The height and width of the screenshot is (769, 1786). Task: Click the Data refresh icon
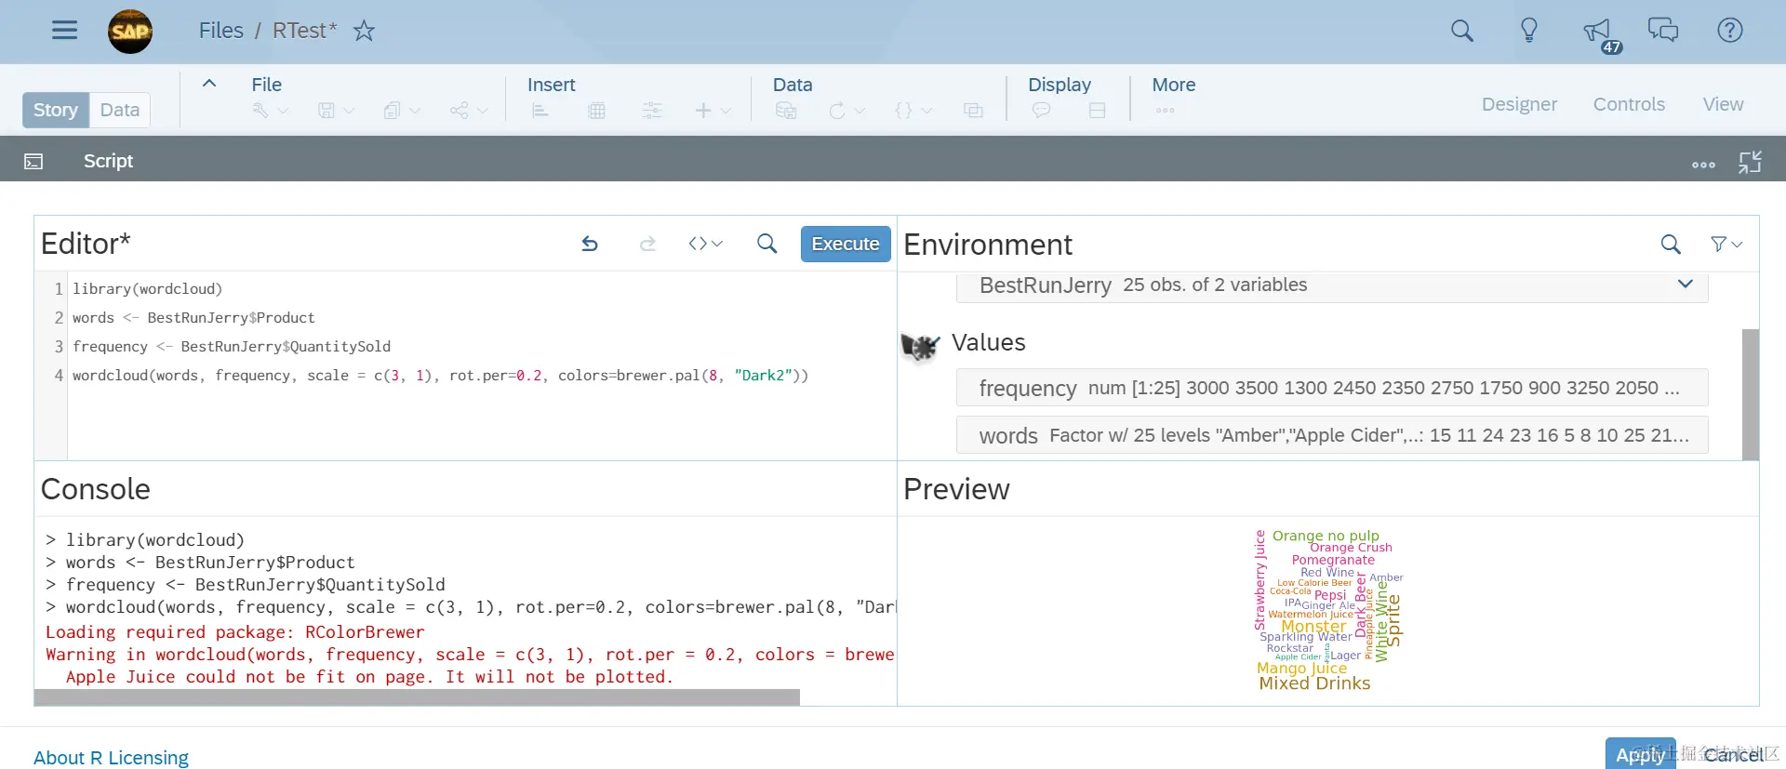837,111
